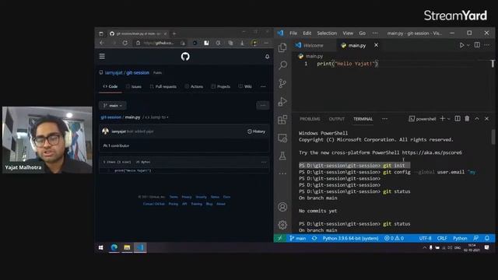Click main branch in VS Code status bar
498x280 pixels.
297,238
